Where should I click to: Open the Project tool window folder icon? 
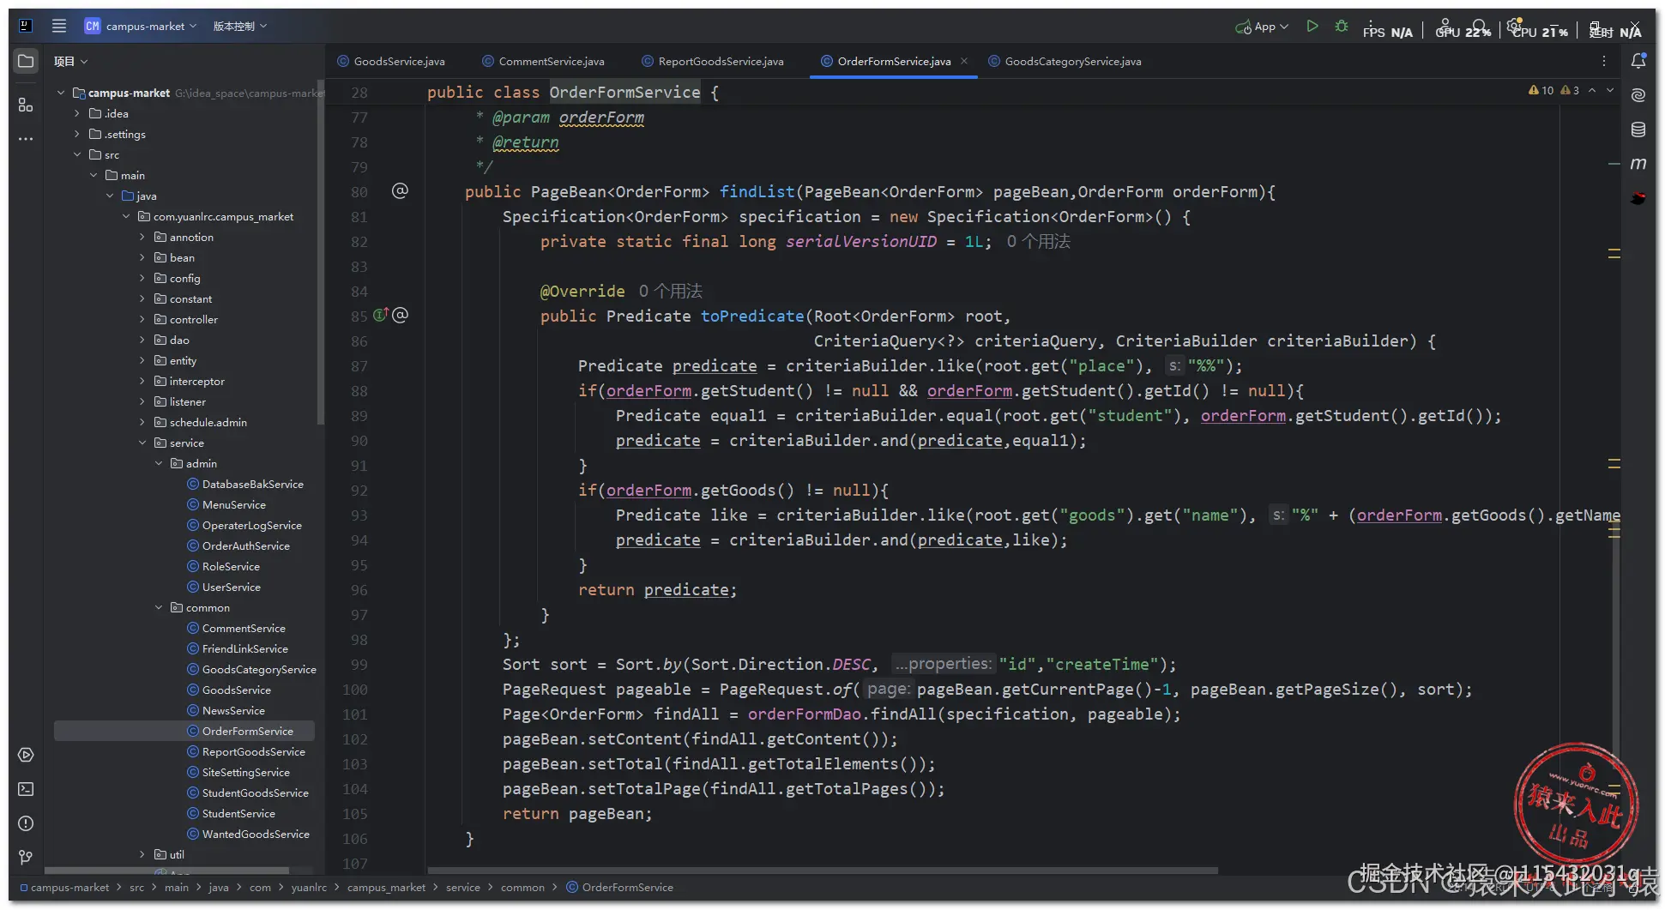coord(26,61)
